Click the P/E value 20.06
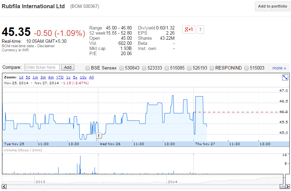291x191 pixels. pos(126,54)
